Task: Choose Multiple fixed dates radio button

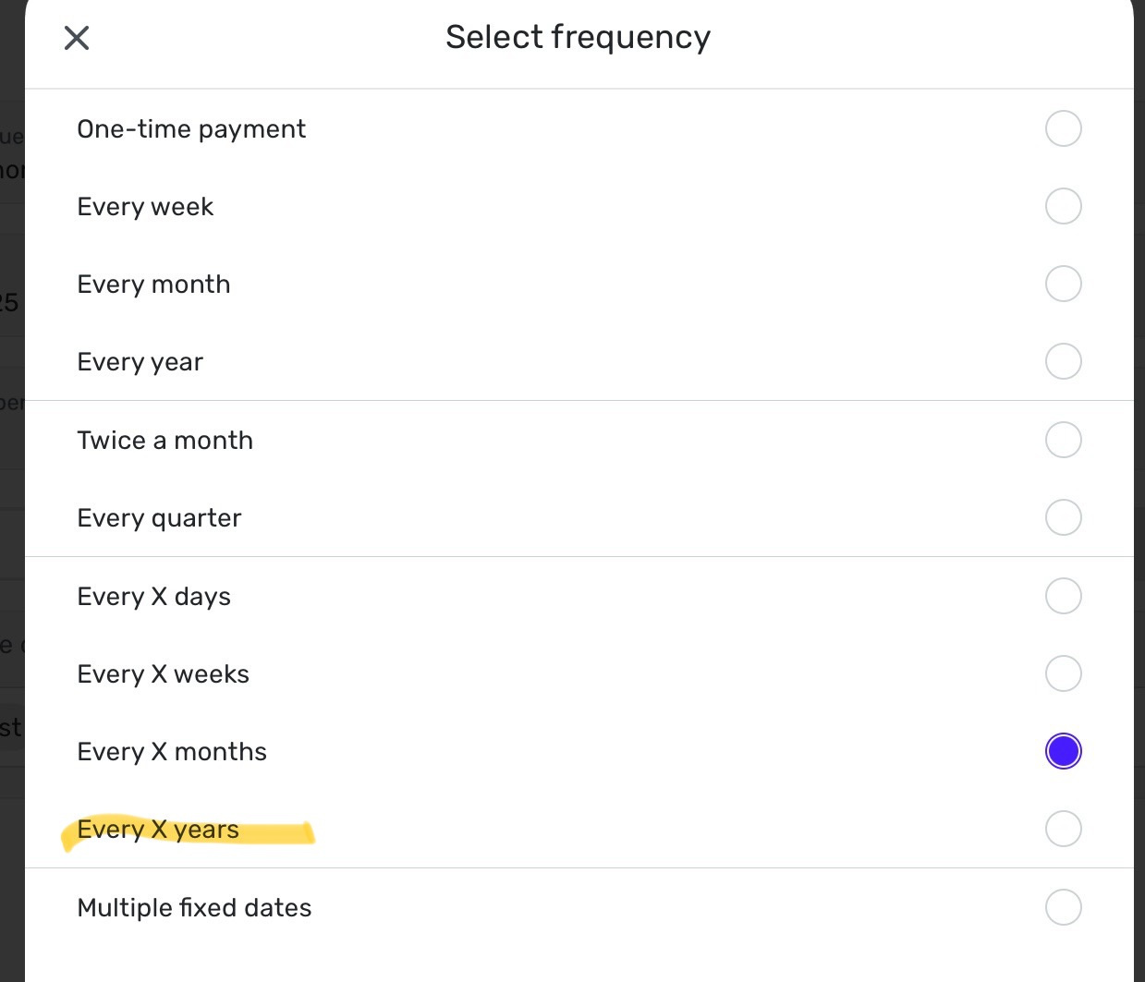Action: 1063,907
